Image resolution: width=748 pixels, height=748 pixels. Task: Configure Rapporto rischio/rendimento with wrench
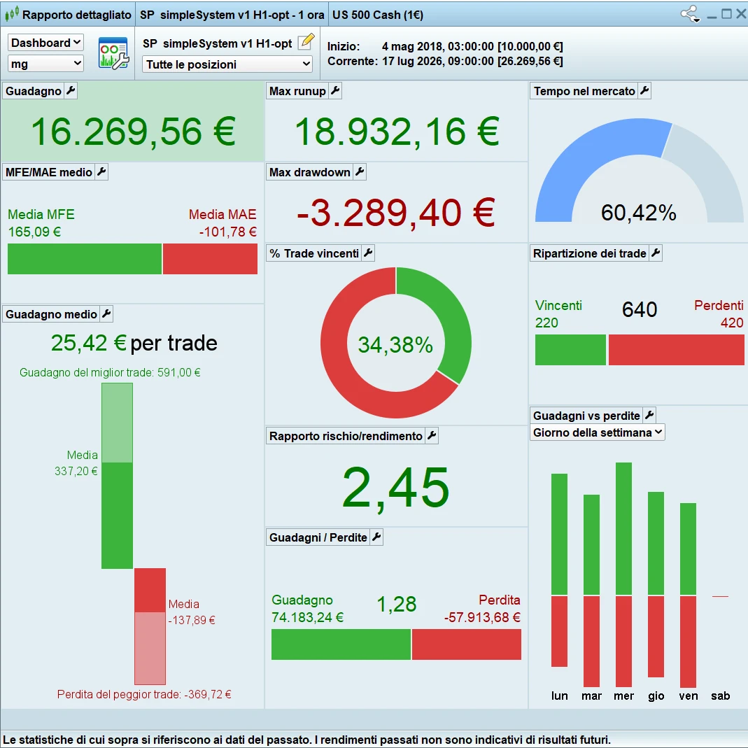coord(432,435)
